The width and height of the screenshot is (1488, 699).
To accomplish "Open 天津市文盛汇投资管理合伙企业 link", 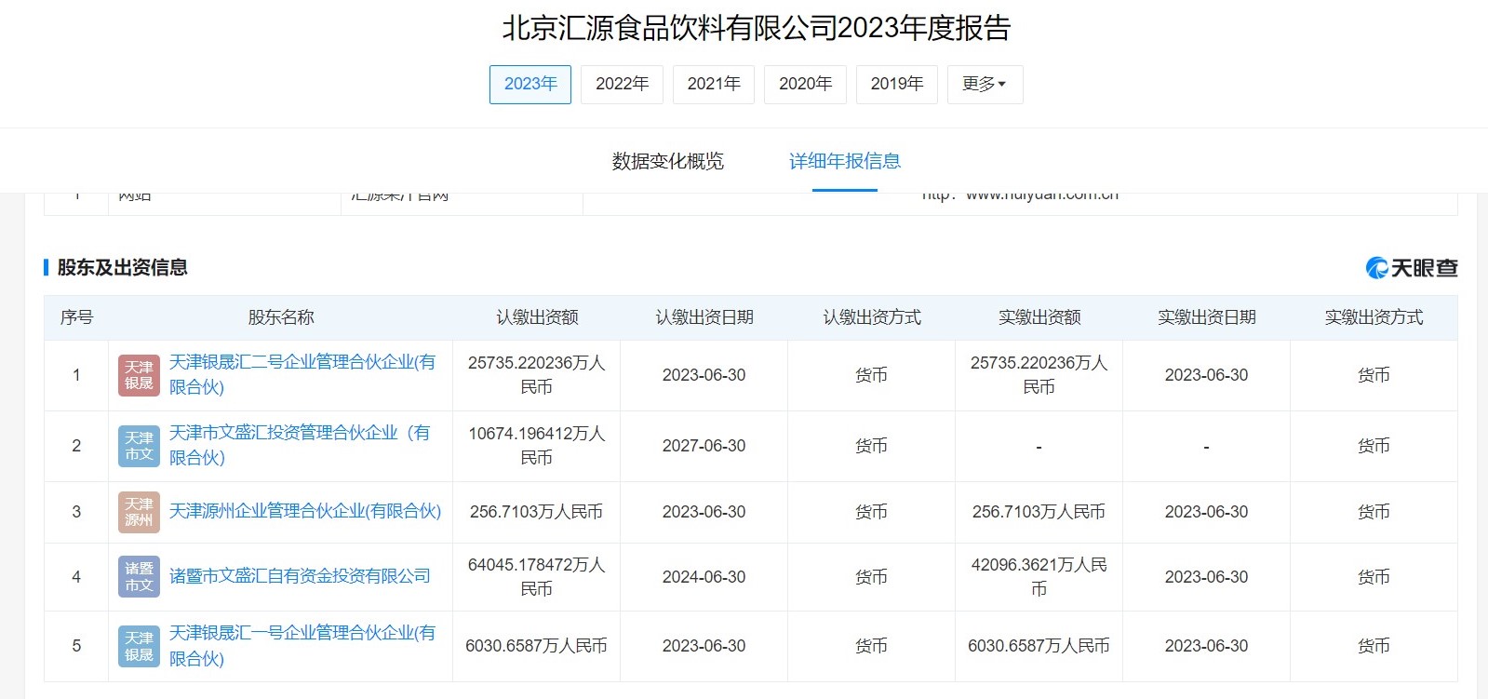I will [301, 445].
